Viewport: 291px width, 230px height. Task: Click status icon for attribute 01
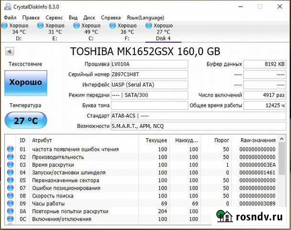click(x=11, y=149)
